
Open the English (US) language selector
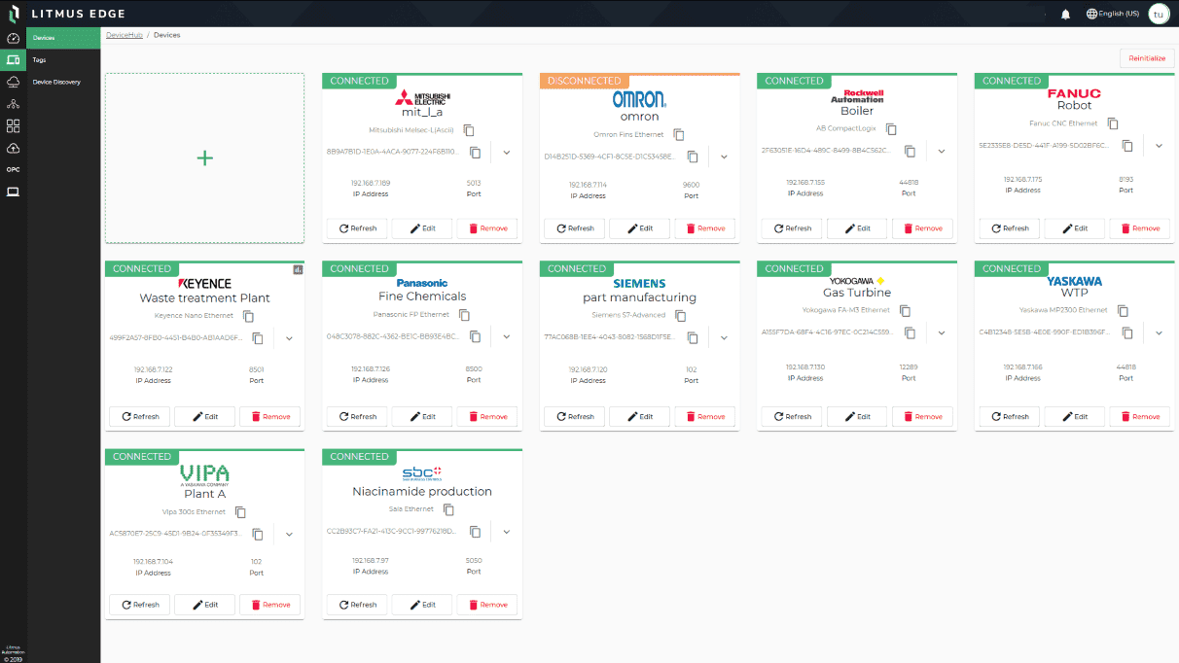coord(1113,14)
